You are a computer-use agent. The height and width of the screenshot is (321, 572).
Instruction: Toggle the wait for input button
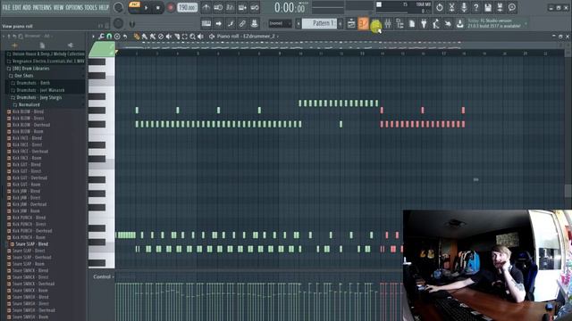218,7
